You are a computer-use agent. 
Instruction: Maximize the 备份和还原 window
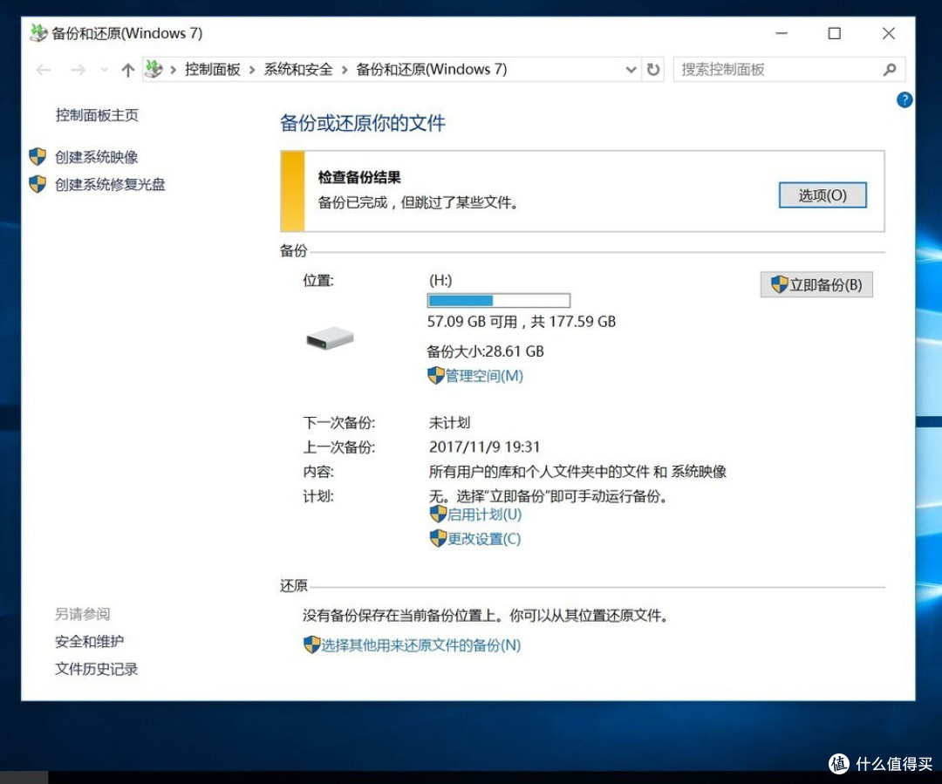pos(835,33)
